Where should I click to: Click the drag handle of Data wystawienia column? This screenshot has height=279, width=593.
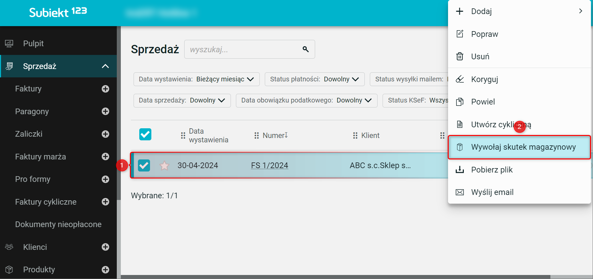pos(183,135)
